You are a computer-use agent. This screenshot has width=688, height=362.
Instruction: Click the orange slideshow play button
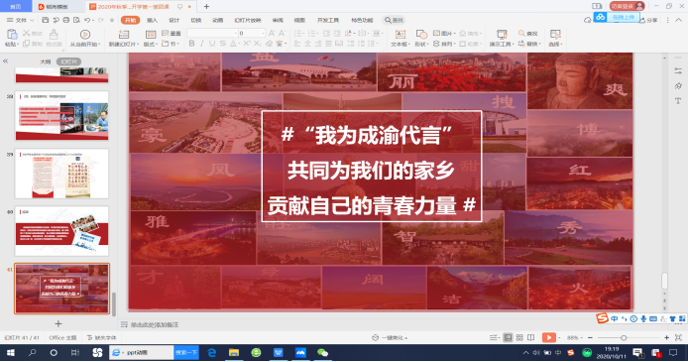pyautogui.click(x=548, y=337)
